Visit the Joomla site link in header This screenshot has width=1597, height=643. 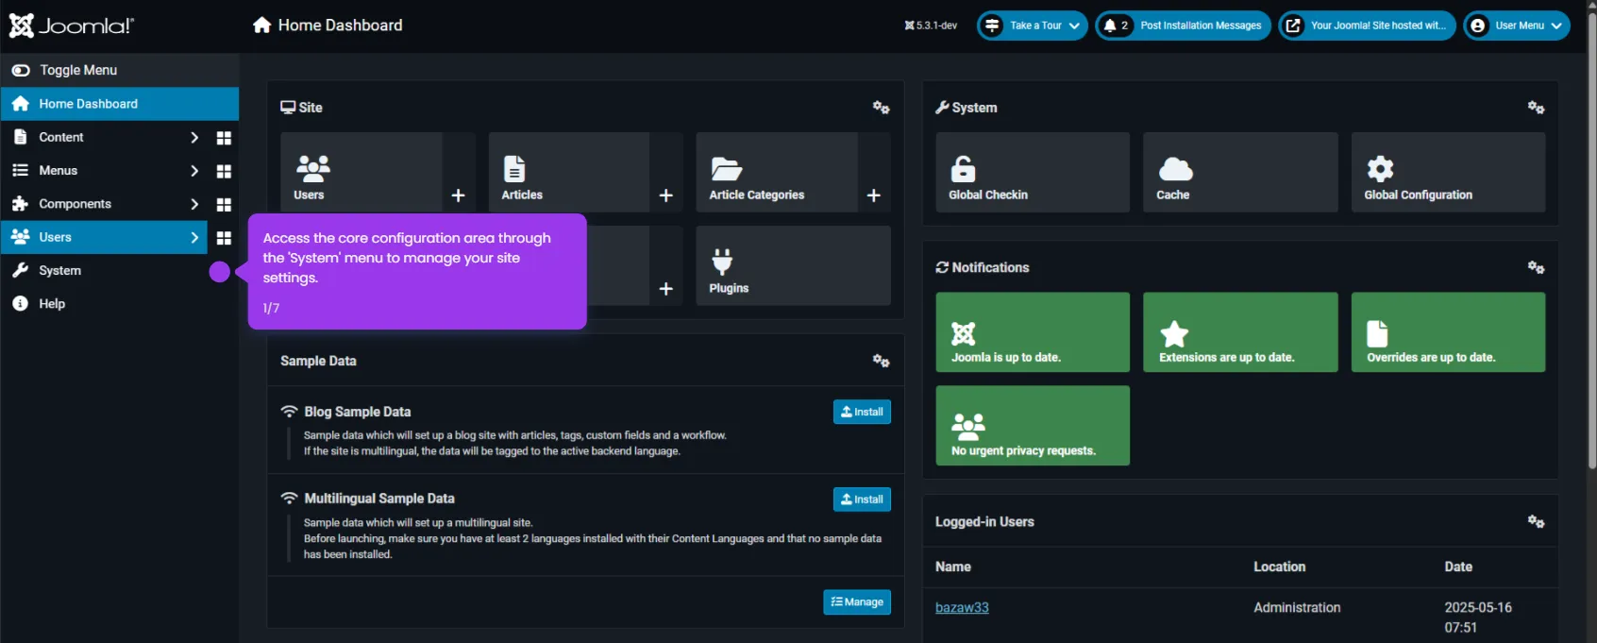click(1367, 25)
